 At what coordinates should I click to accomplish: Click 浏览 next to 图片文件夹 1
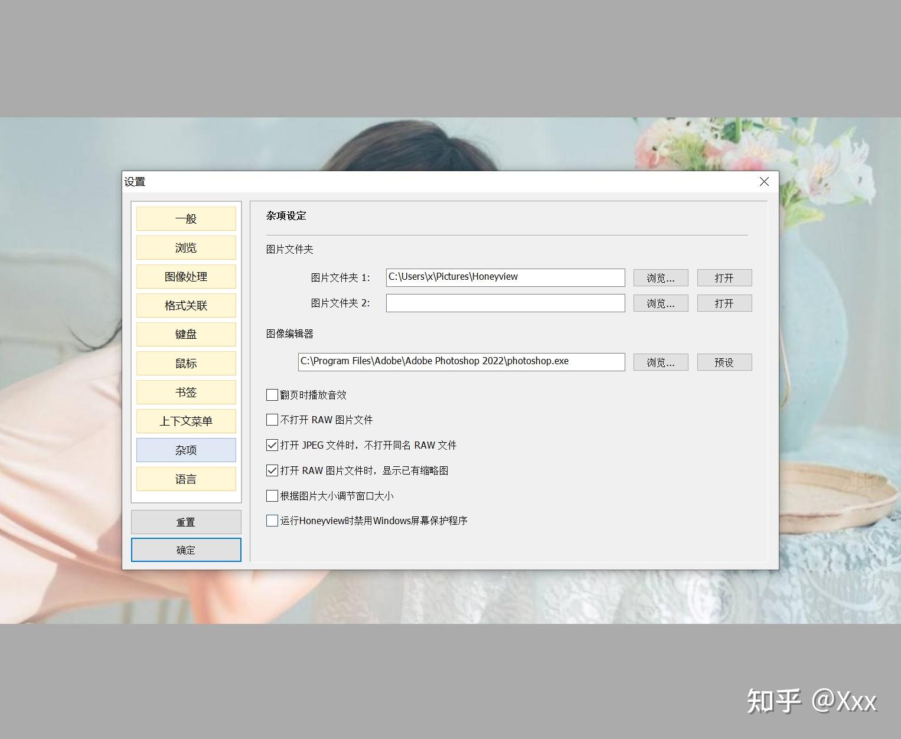point(660,277)
